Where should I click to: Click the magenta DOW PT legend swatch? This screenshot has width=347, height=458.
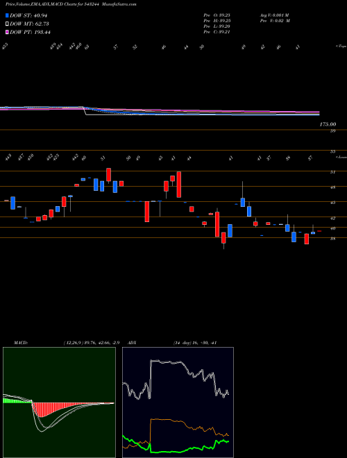7,32
